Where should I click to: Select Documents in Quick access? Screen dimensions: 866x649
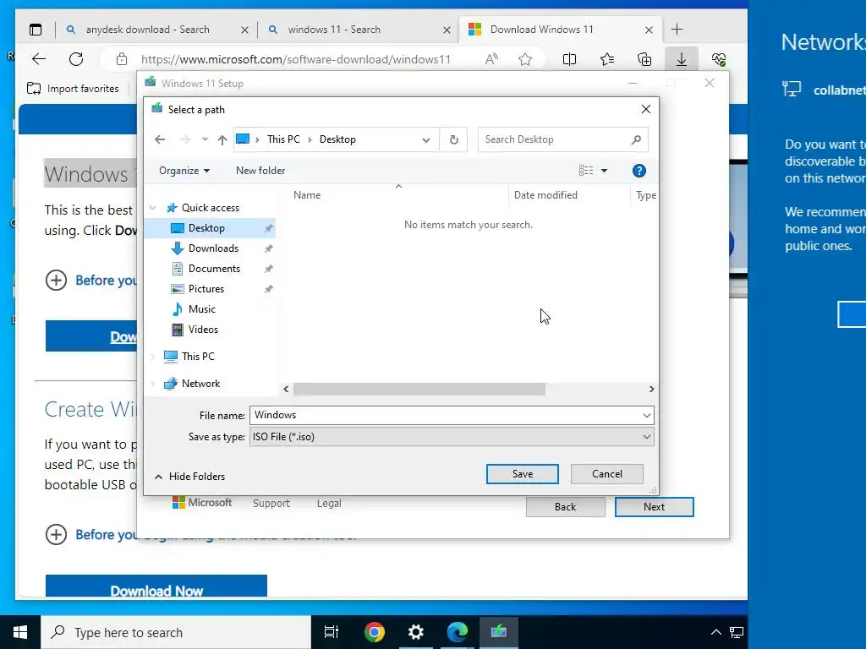pyautogui.click(x=214, y=269)
